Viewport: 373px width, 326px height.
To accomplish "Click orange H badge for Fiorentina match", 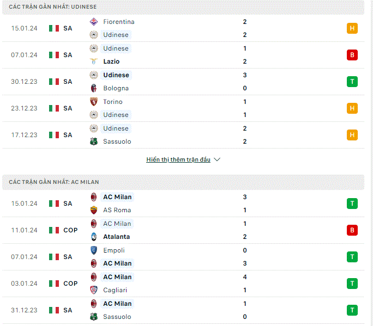I will click(x=352, y=28).
